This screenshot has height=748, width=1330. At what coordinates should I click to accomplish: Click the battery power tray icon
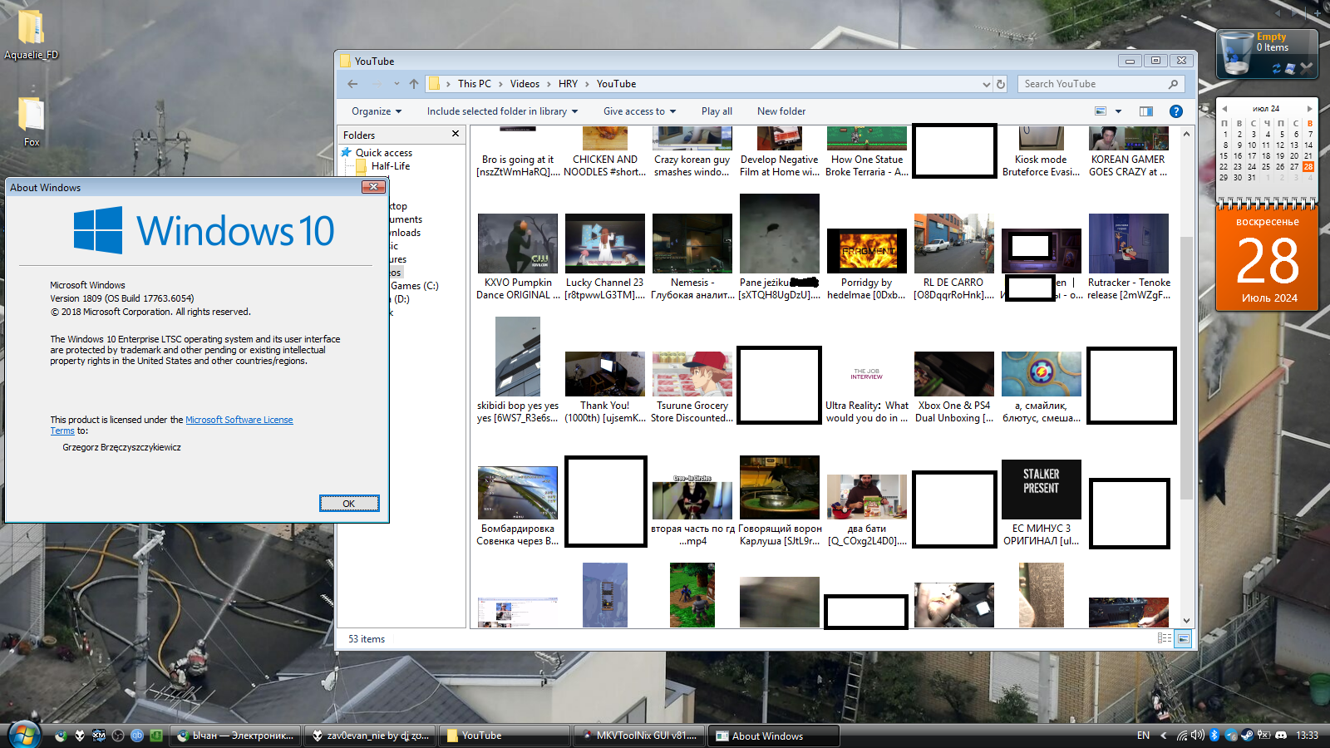pyautogui.click(x=1264, y=736)
